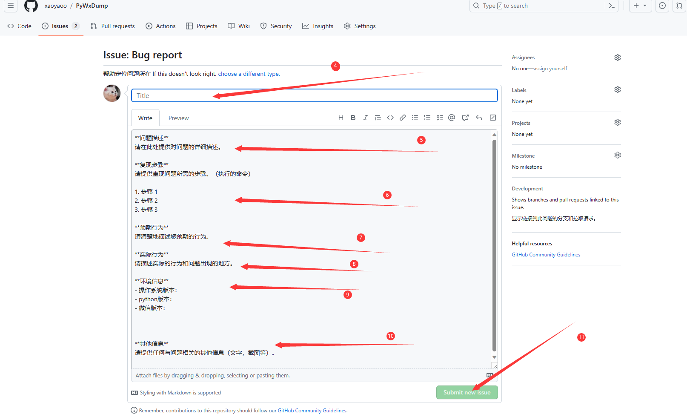The image size is (687, 420).
Task: Follow the 'choose a different type' link
Action: 249,74
